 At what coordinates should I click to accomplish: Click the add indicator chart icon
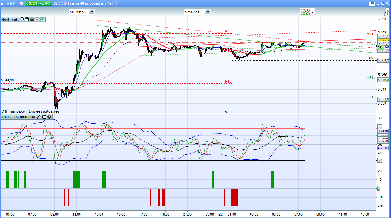coord(305,12)
